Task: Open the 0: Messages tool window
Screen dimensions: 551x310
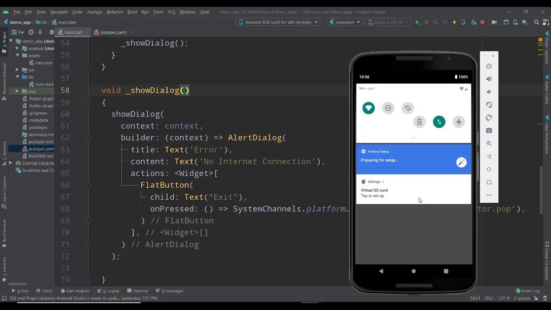Action: click(169, 291)
